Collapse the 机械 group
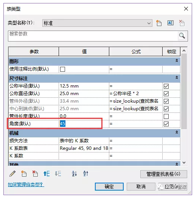The height and width of the screenshot is (197, 194). [177, 132]
